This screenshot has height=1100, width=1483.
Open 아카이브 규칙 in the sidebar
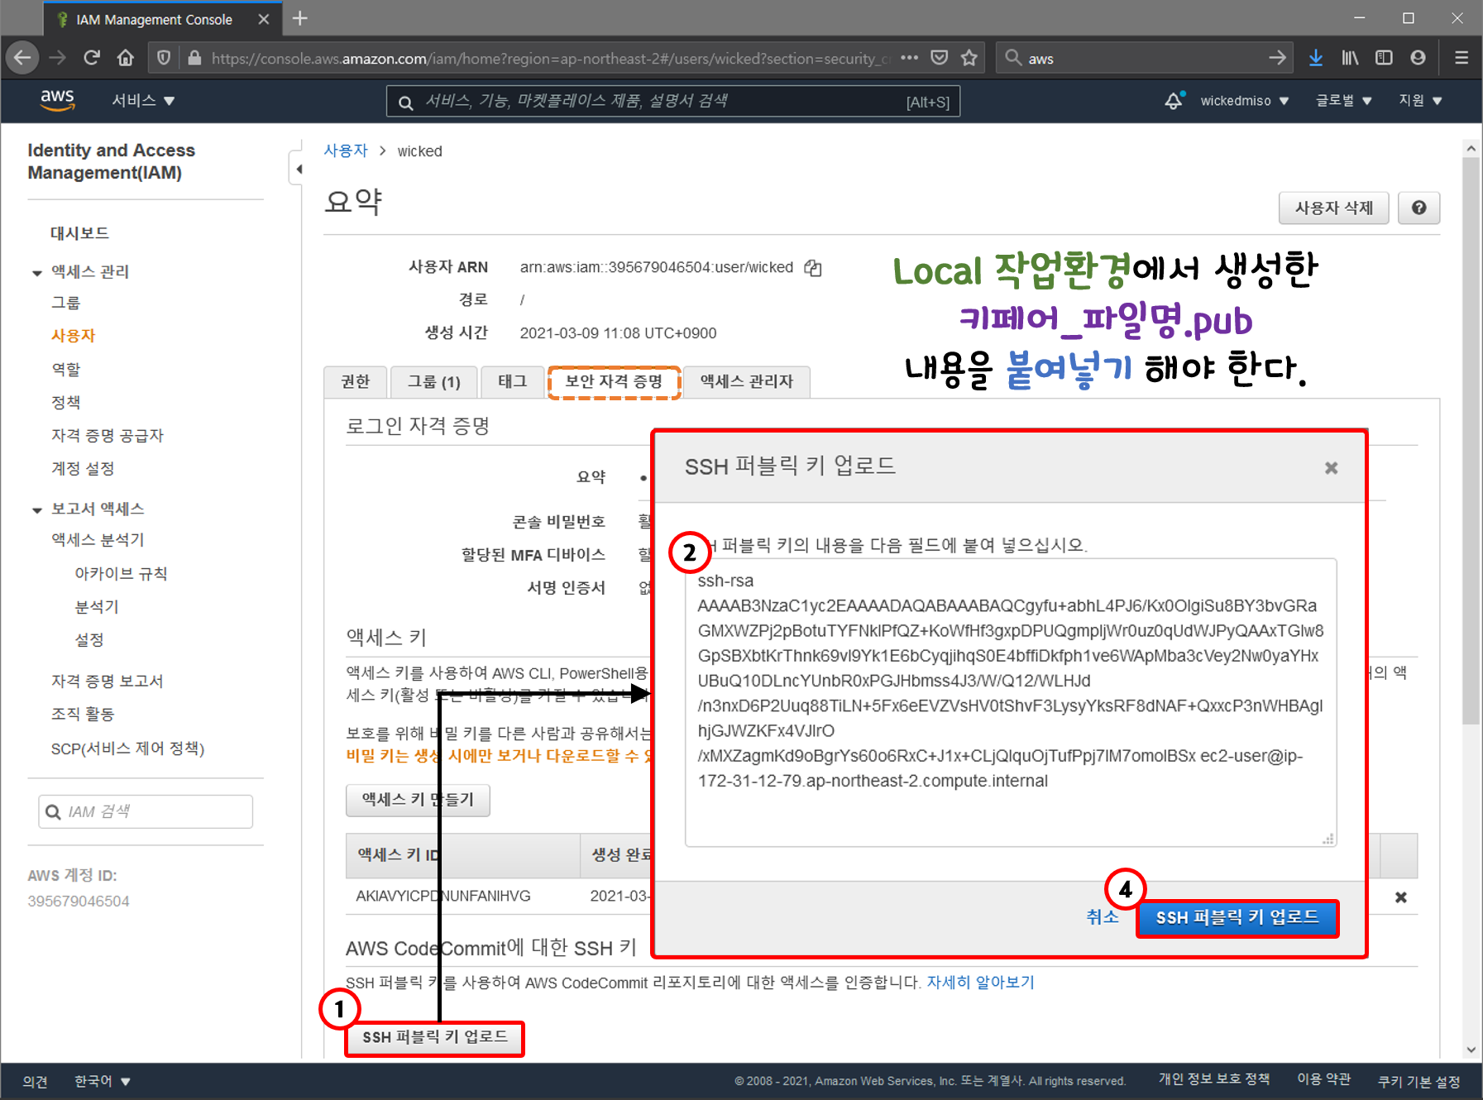point(121,573)
